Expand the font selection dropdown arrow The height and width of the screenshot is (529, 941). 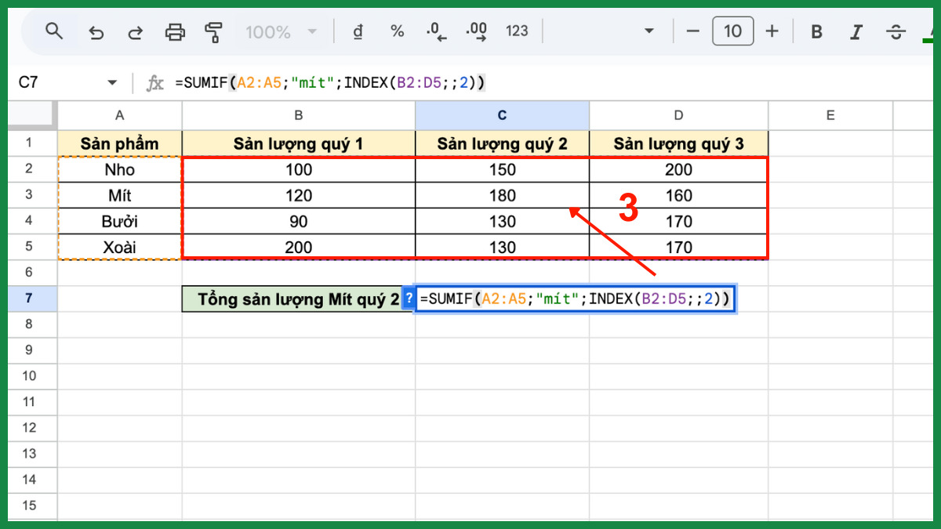649,31
